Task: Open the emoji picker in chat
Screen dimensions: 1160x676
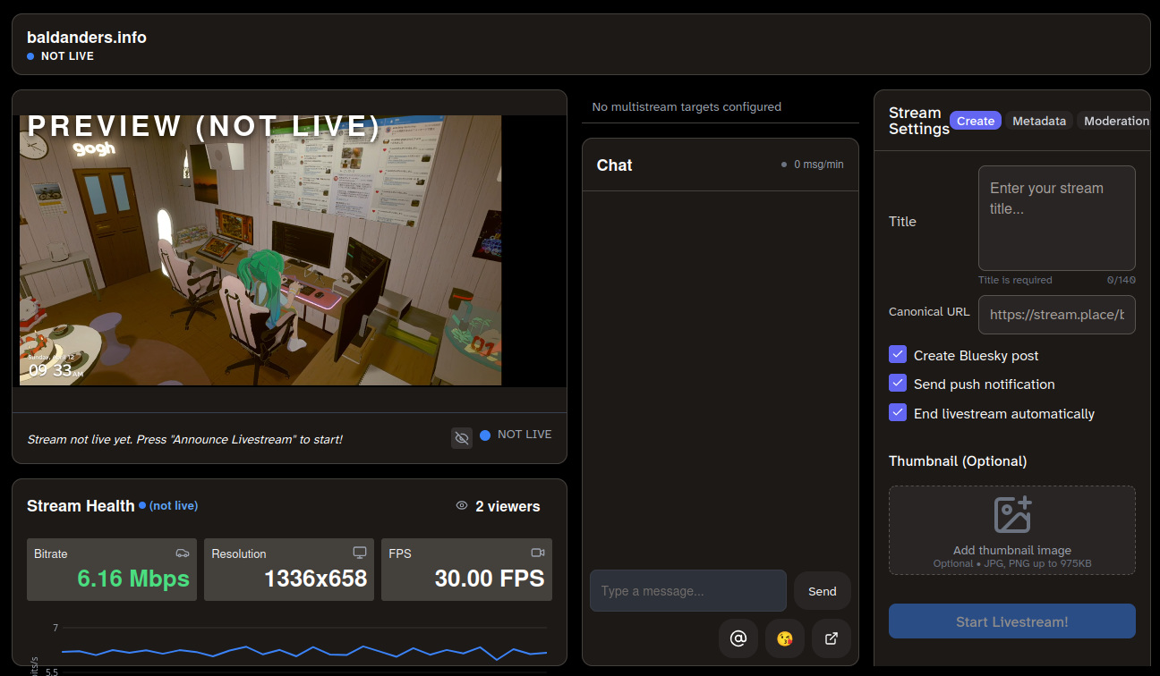Action: (x=785, y=638)
